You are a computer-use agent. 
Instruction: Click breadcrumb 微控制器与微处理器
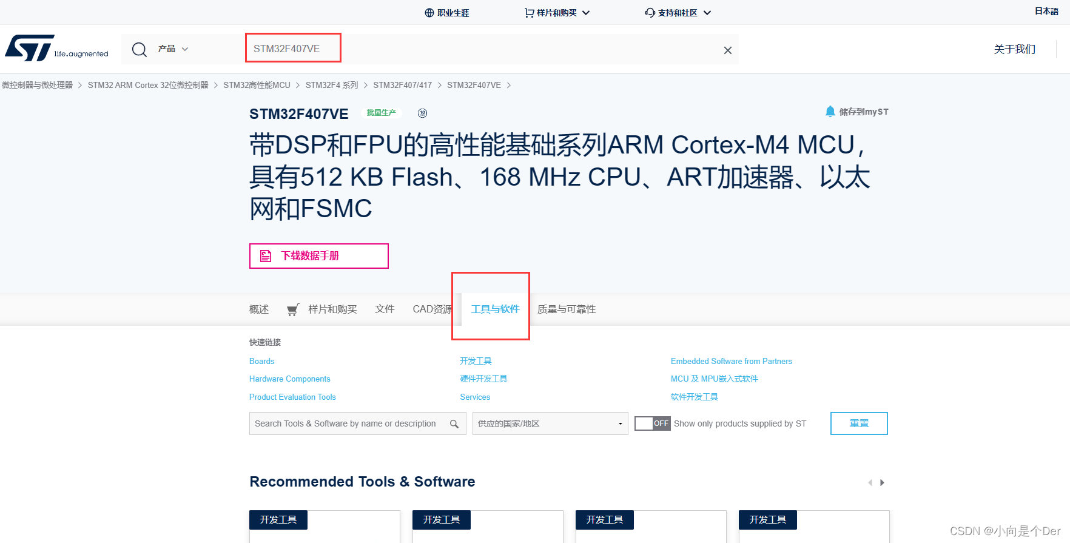pos(37,85)
